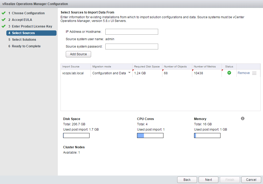
Task: Click Next to continue the wizard
Action: click(208, 180)
